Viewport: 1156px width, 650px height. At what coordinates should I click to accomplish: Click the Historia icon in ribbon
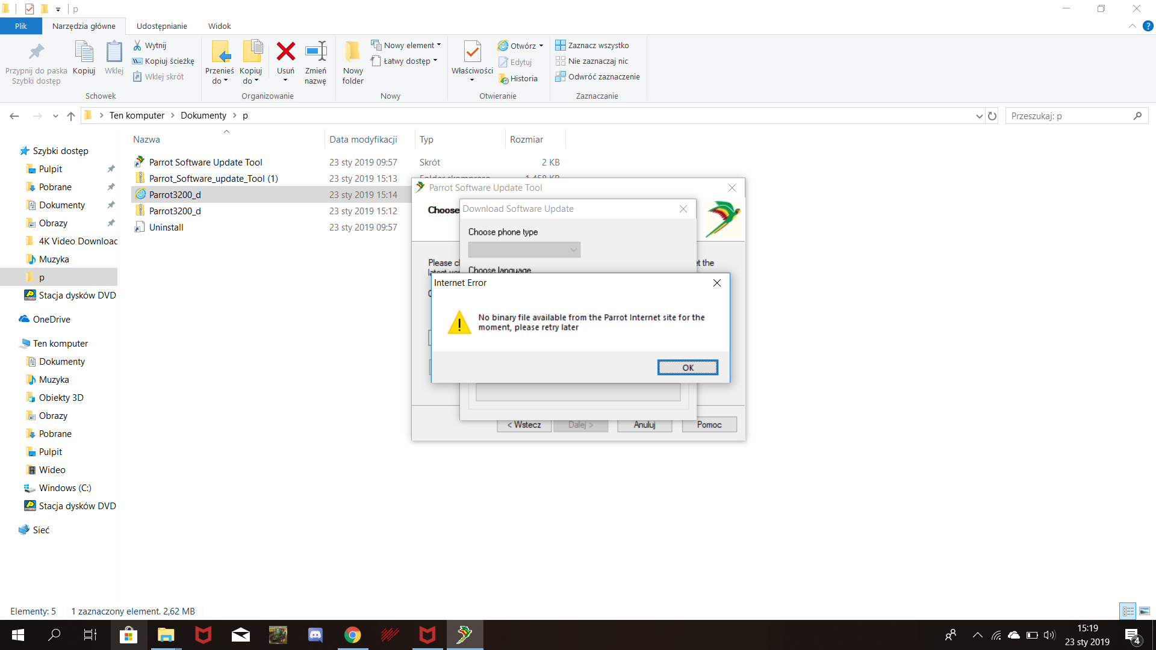coord(504,79)
